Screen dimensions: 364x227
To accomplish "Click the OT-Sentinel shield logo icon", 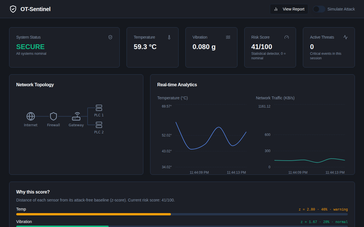I will pyautogui.click(x=13, y=9).
